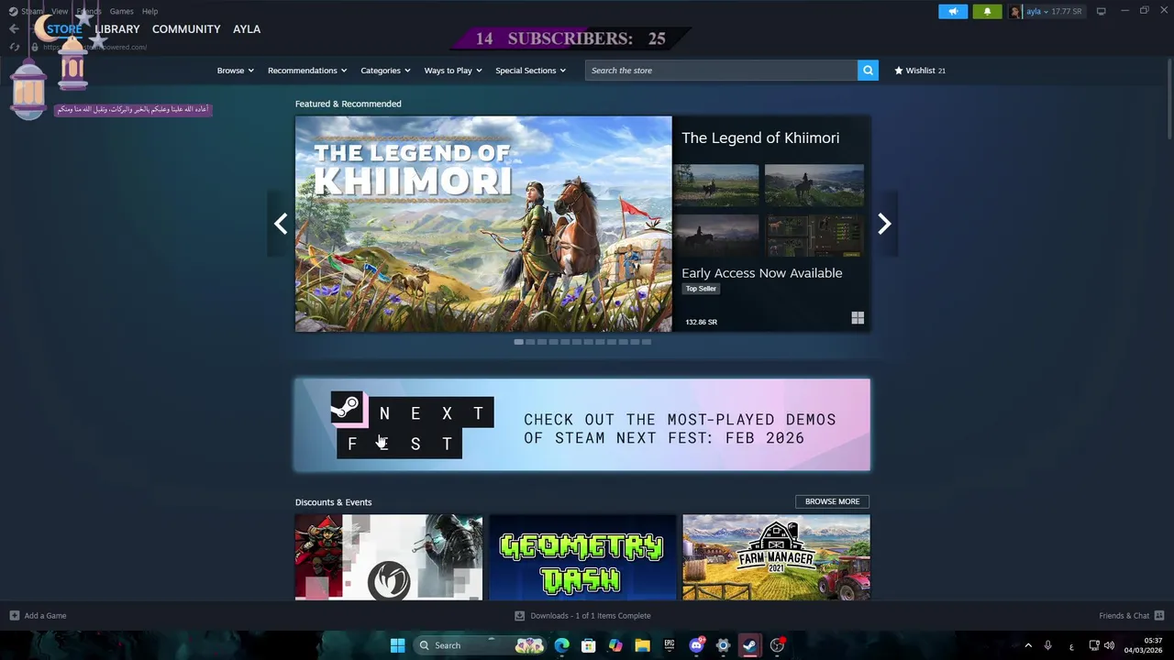1174x660 pixels.
Task: Click the Downloads status icon
Action: pyautogui.click(x=519, y=616)
